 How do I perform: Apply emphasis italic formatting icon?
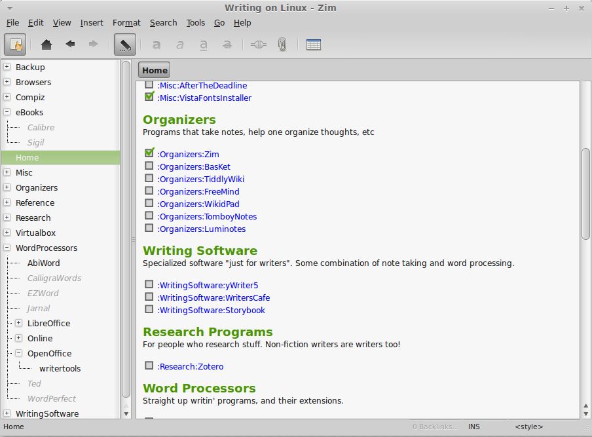pyautogui.click(x=179, y=45)
